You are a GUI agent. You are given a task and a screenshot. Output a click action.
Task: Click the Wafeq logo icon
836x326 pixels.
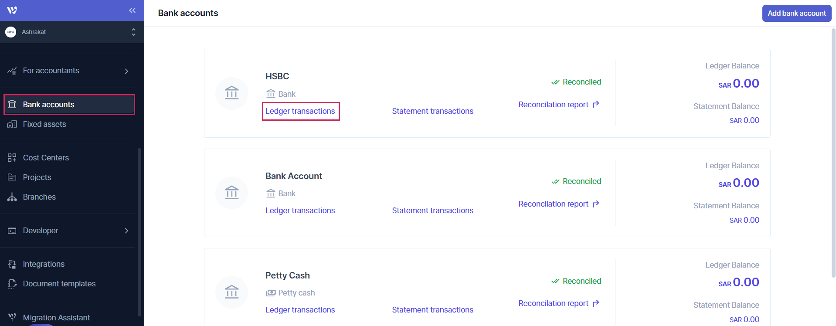pos(12,10)
